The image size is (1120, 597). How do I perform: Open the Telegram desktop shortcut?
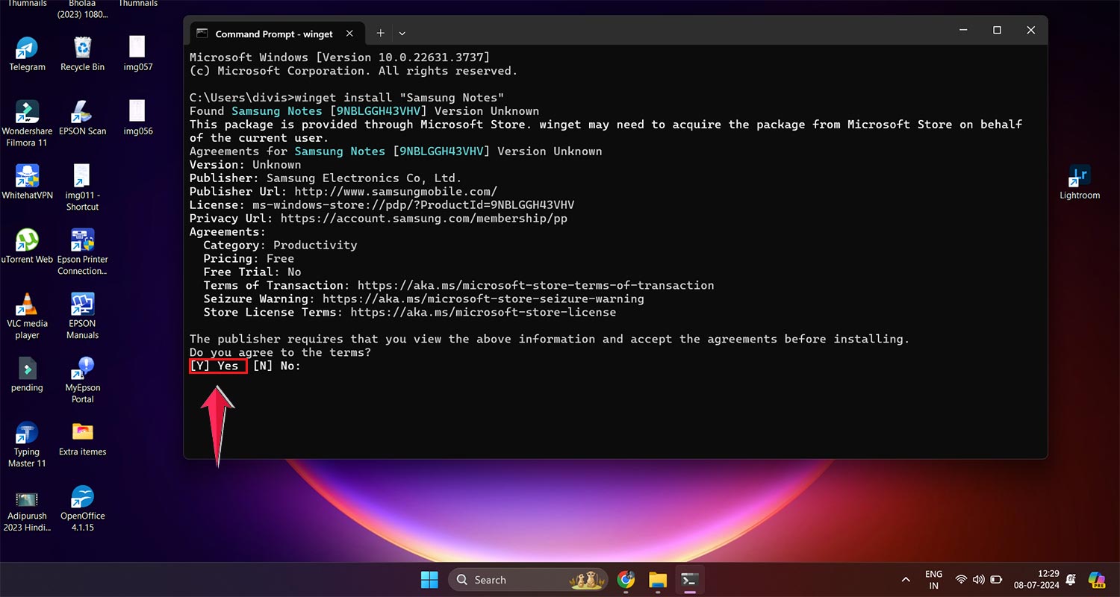(27, 49)
